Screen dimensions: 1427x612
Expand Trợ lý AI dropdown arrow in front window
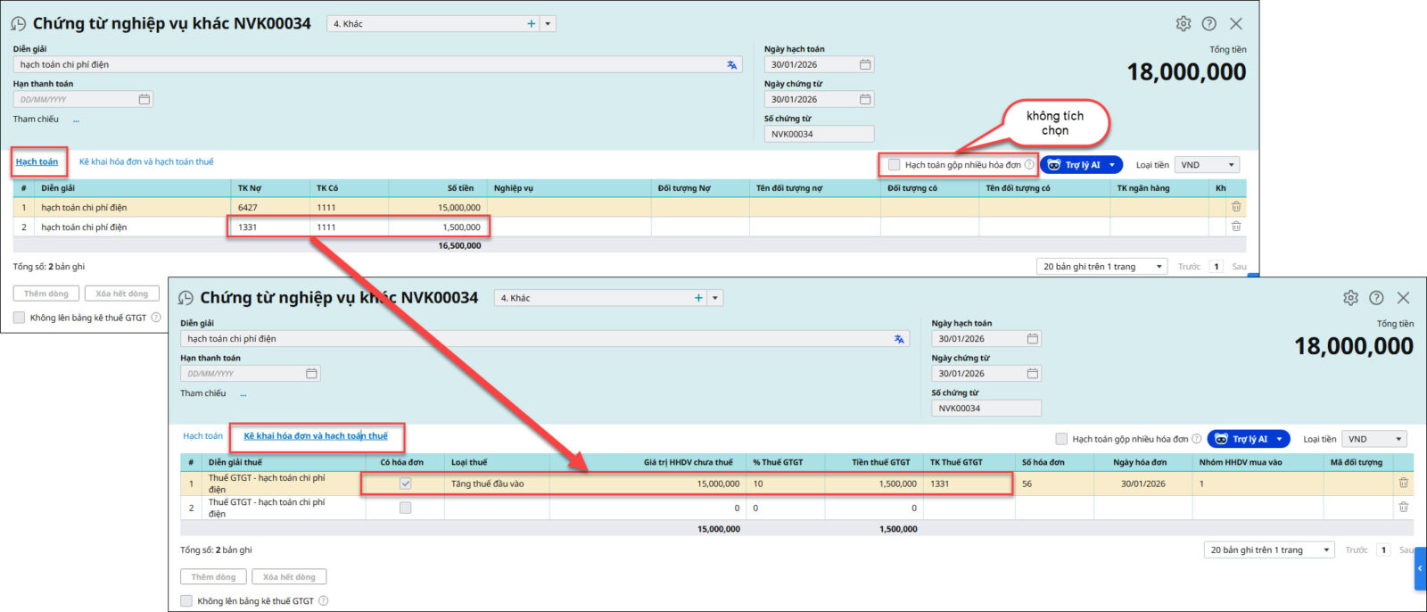[1280, 439]
